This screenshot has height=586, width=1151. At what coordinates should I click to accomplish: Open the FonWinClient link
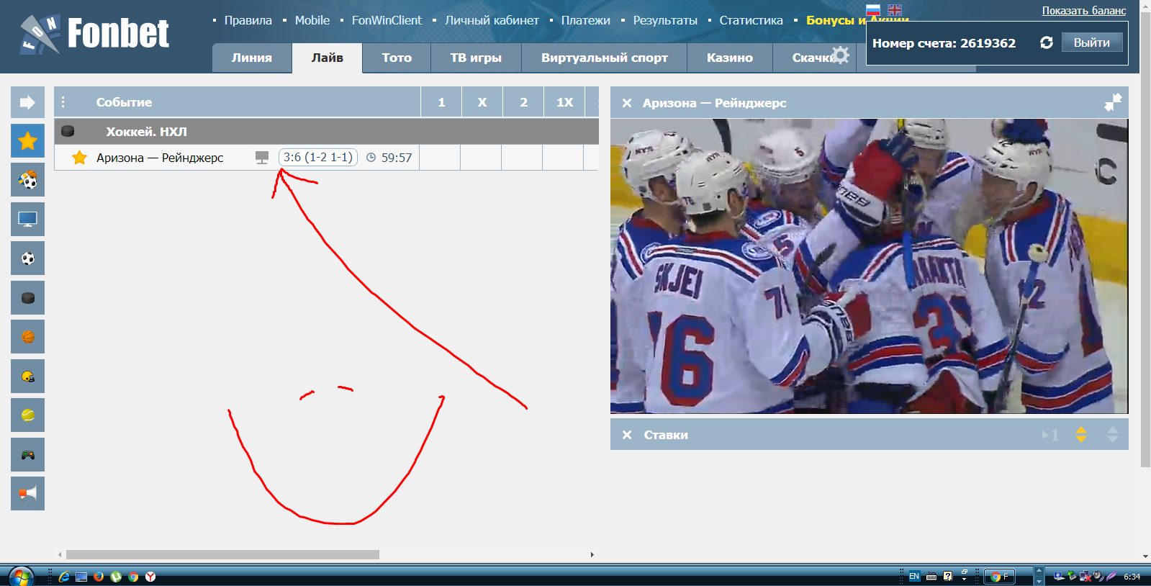point(387,20)
